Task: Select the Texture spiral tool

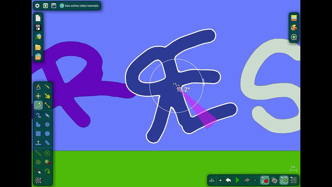Action: [38, 181]
